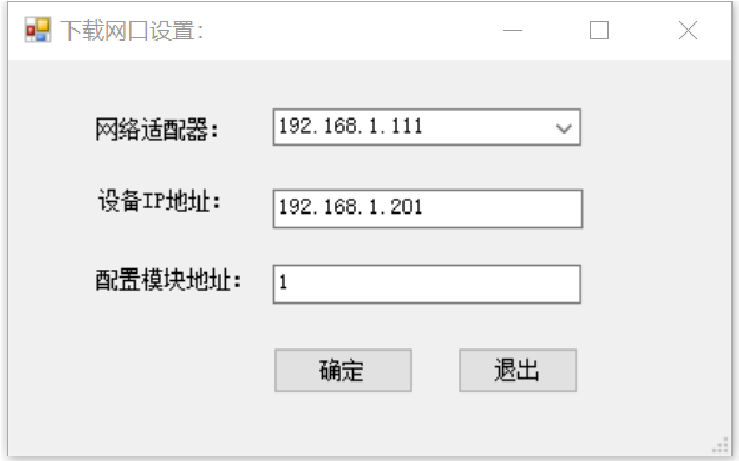Select the 192.168.1.111 adapter combo box text
739x461 pixels.
[350, 127]
